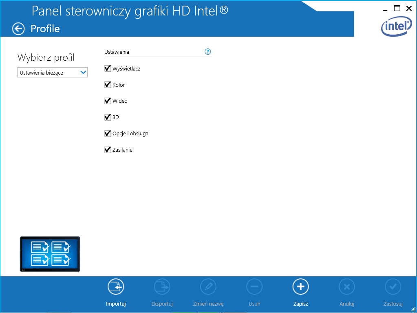Uncheck the 3D checkbox
The height and width of the screenshot is (313, 417).
(x=108, y=117)
